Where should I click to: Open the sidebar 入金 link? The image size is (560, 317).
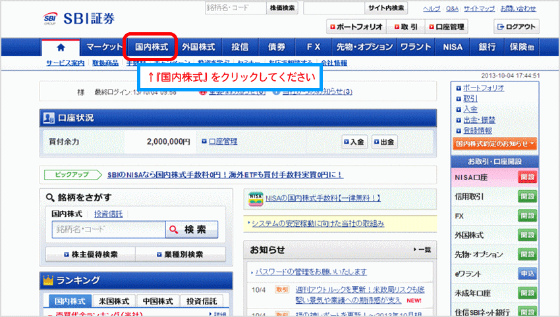pos(470,109)
